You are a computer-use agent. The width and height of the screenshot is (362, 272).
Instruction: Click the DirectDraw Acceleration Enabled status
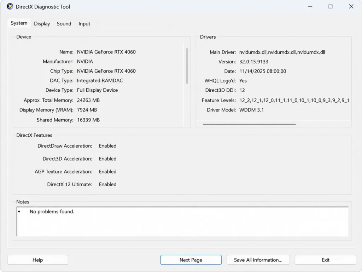click(x=107, y=146)
